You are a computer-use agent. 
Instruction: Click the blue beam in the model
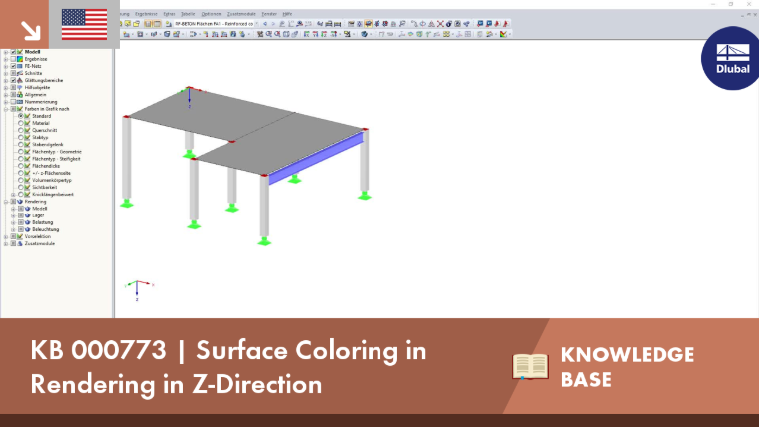point(316,159)
